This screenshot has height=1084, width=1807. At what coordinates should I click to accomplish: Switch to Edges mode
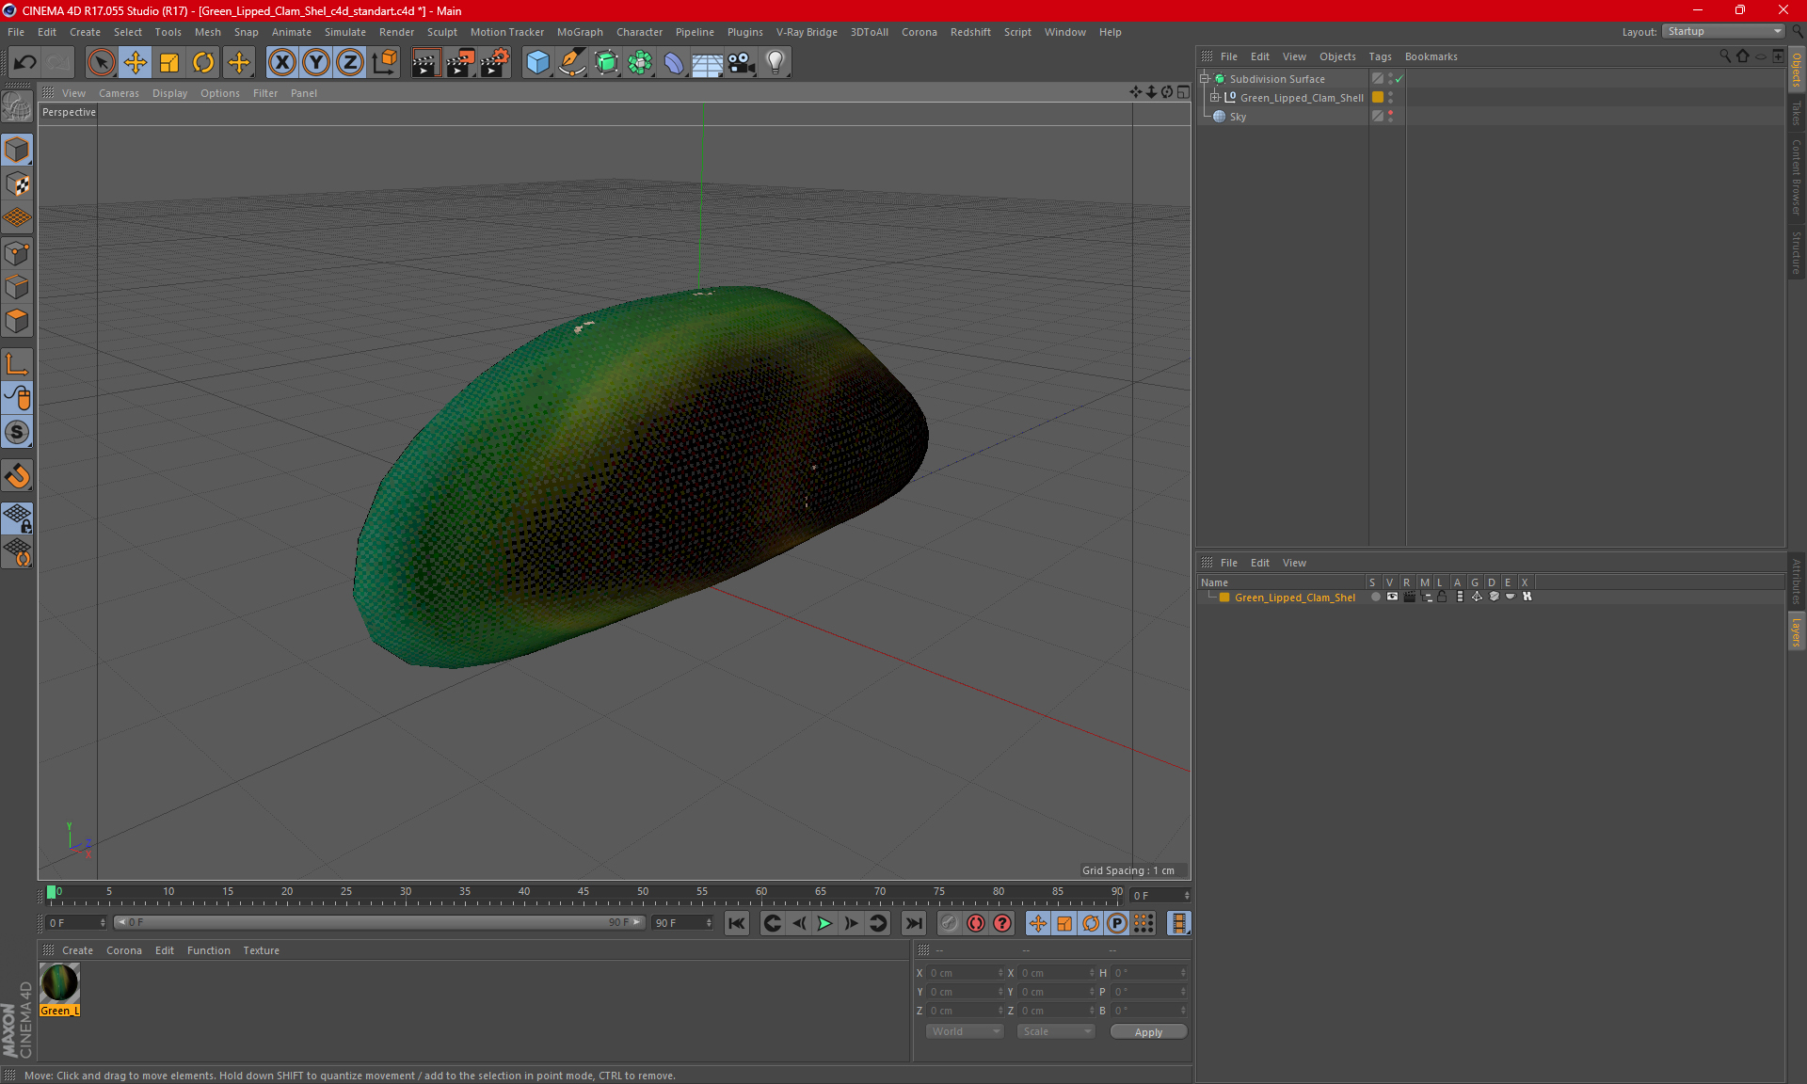coord(17,287)
